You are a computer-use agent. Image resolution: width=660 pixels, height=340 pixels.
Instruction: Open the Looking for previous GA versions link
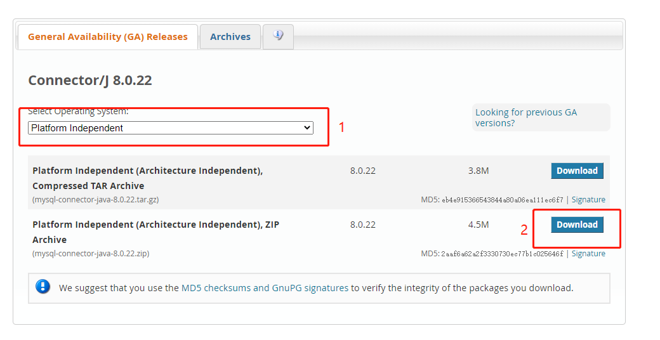point(526,118)
